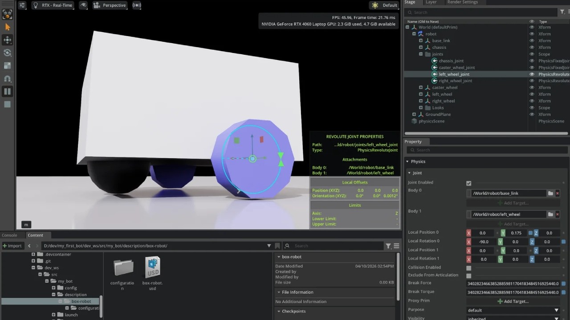This screenshot has height=320, width=570.
Task: Collapse the Physics property section
Action: 407,161
